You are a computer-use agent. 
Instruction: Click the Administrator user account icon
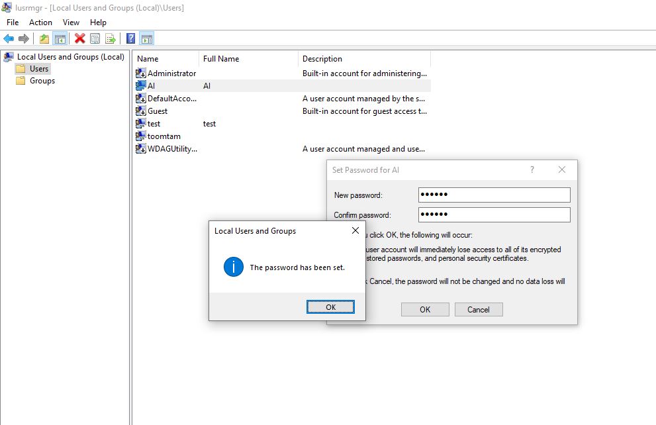pos(140,73)
